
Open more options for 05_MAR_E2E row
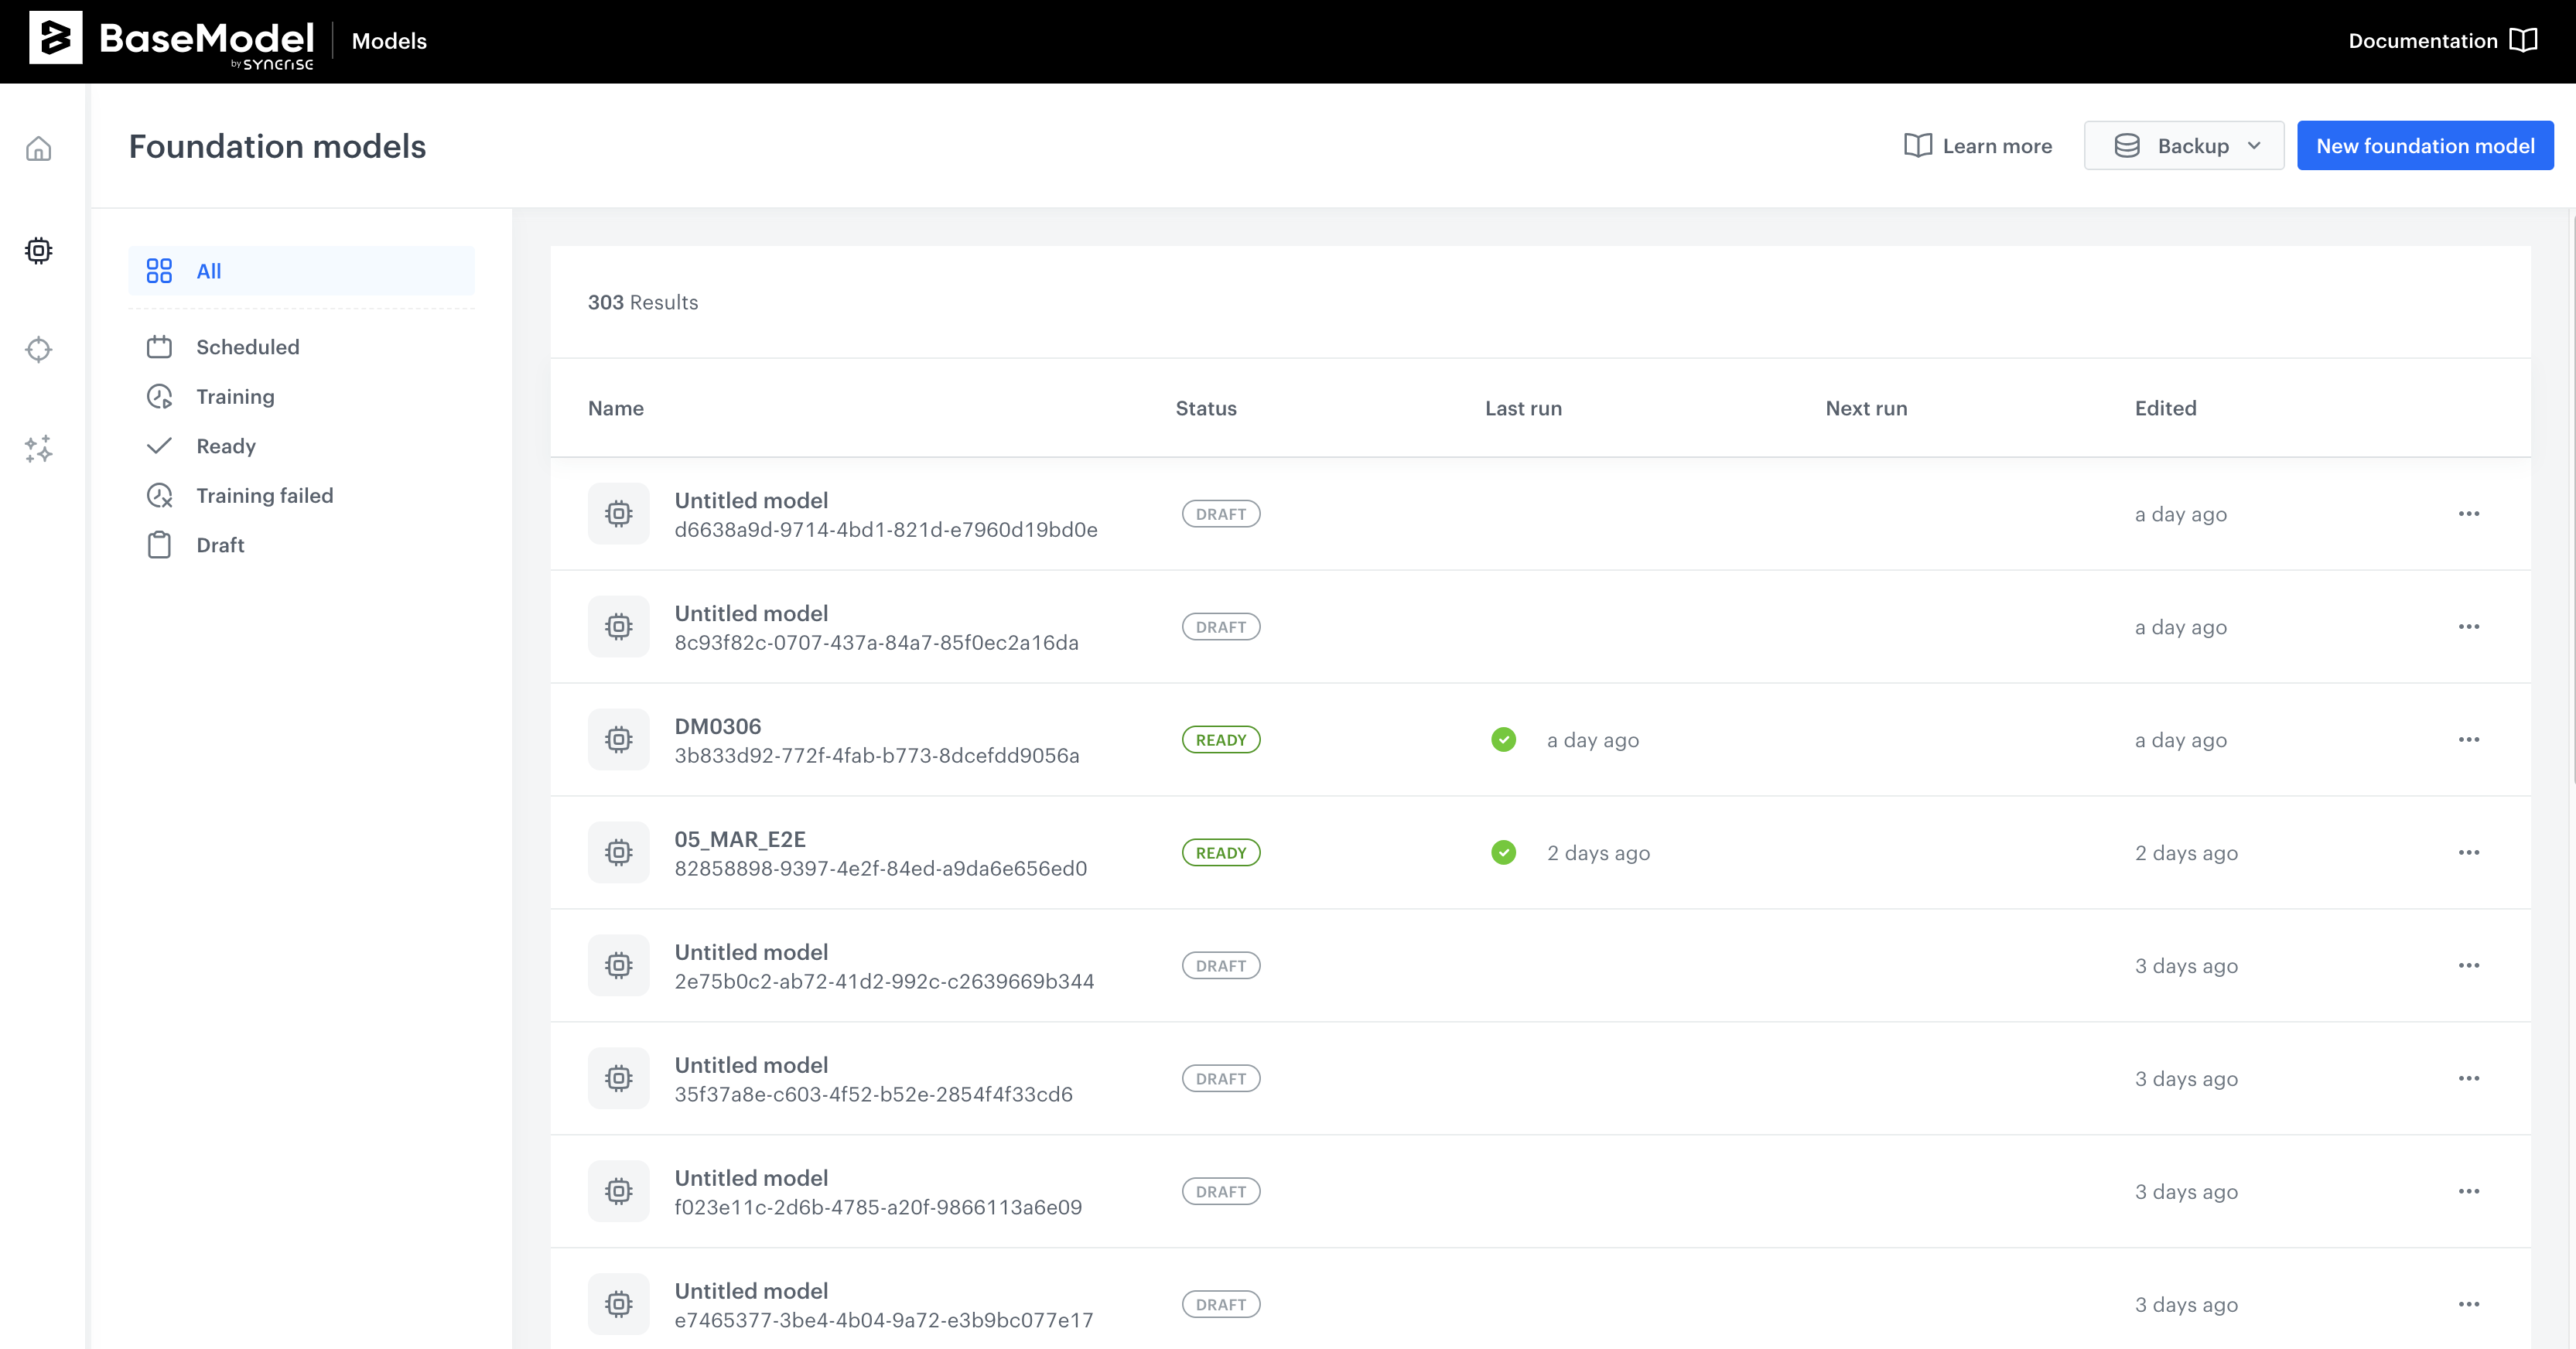pos(2468,853)
